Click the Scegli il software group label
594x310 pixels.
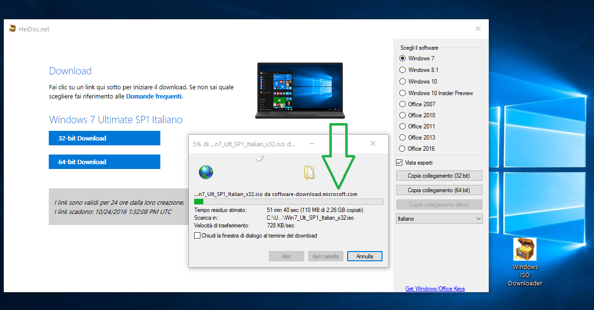click(x=419, y=48)
